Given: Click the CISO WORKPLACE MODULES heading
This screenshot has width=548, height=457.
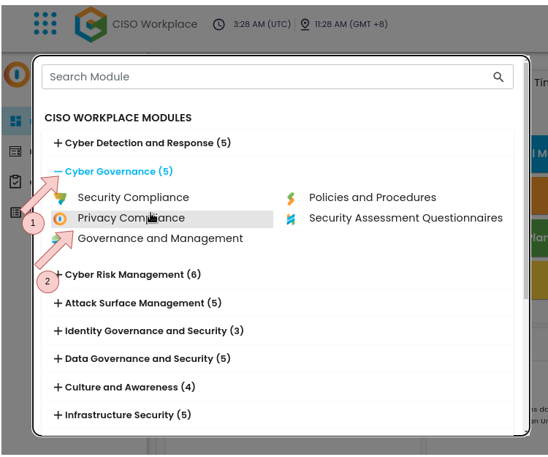Looking at the screenshot, I should coord(118,118).
